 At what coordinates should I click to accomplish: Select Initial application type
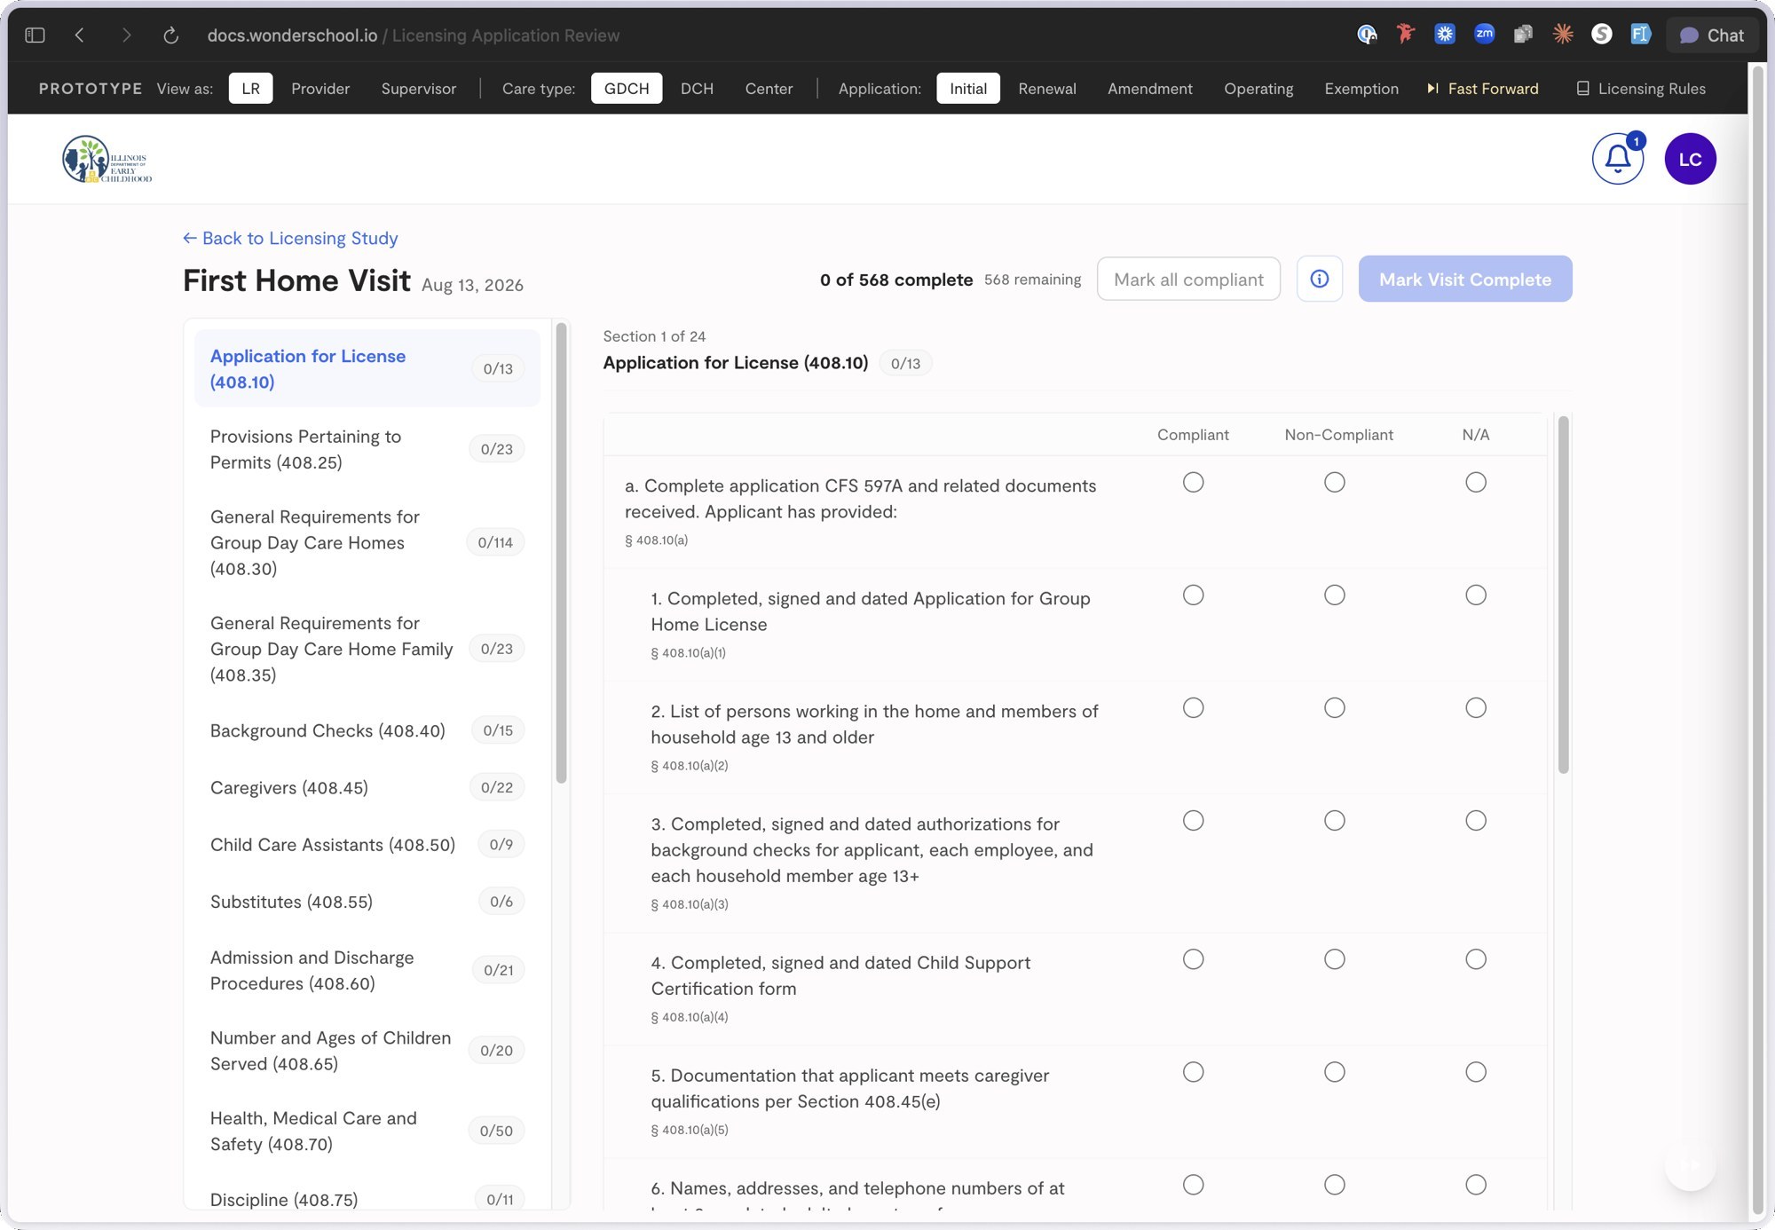[967, 89]
